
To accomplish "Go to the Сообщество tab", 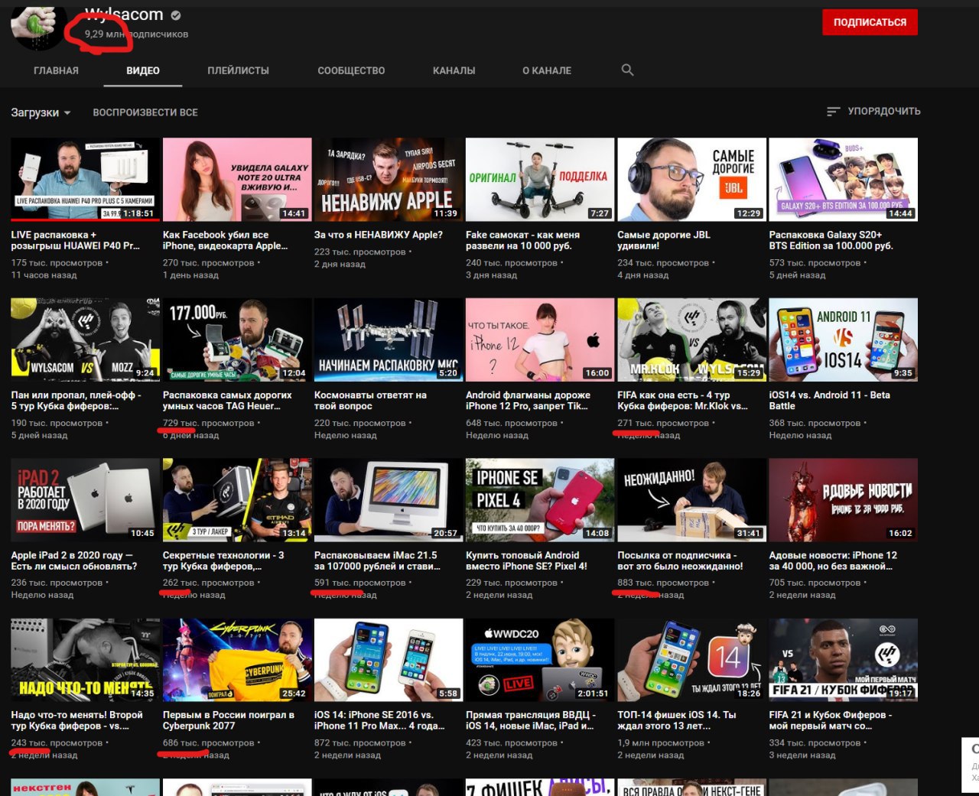I will (x=351, y=70).
